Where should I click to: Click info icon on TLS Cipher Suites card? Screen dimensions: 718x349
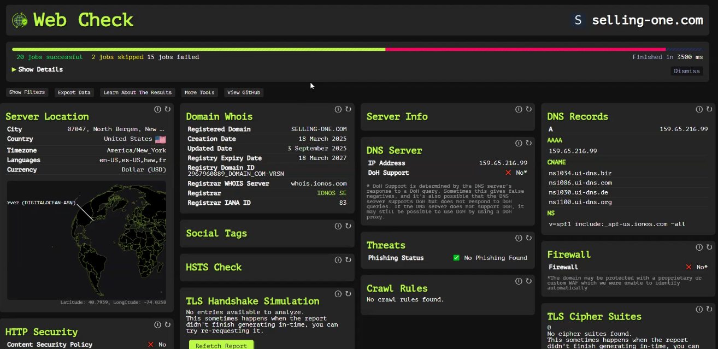tap(699, 309)
